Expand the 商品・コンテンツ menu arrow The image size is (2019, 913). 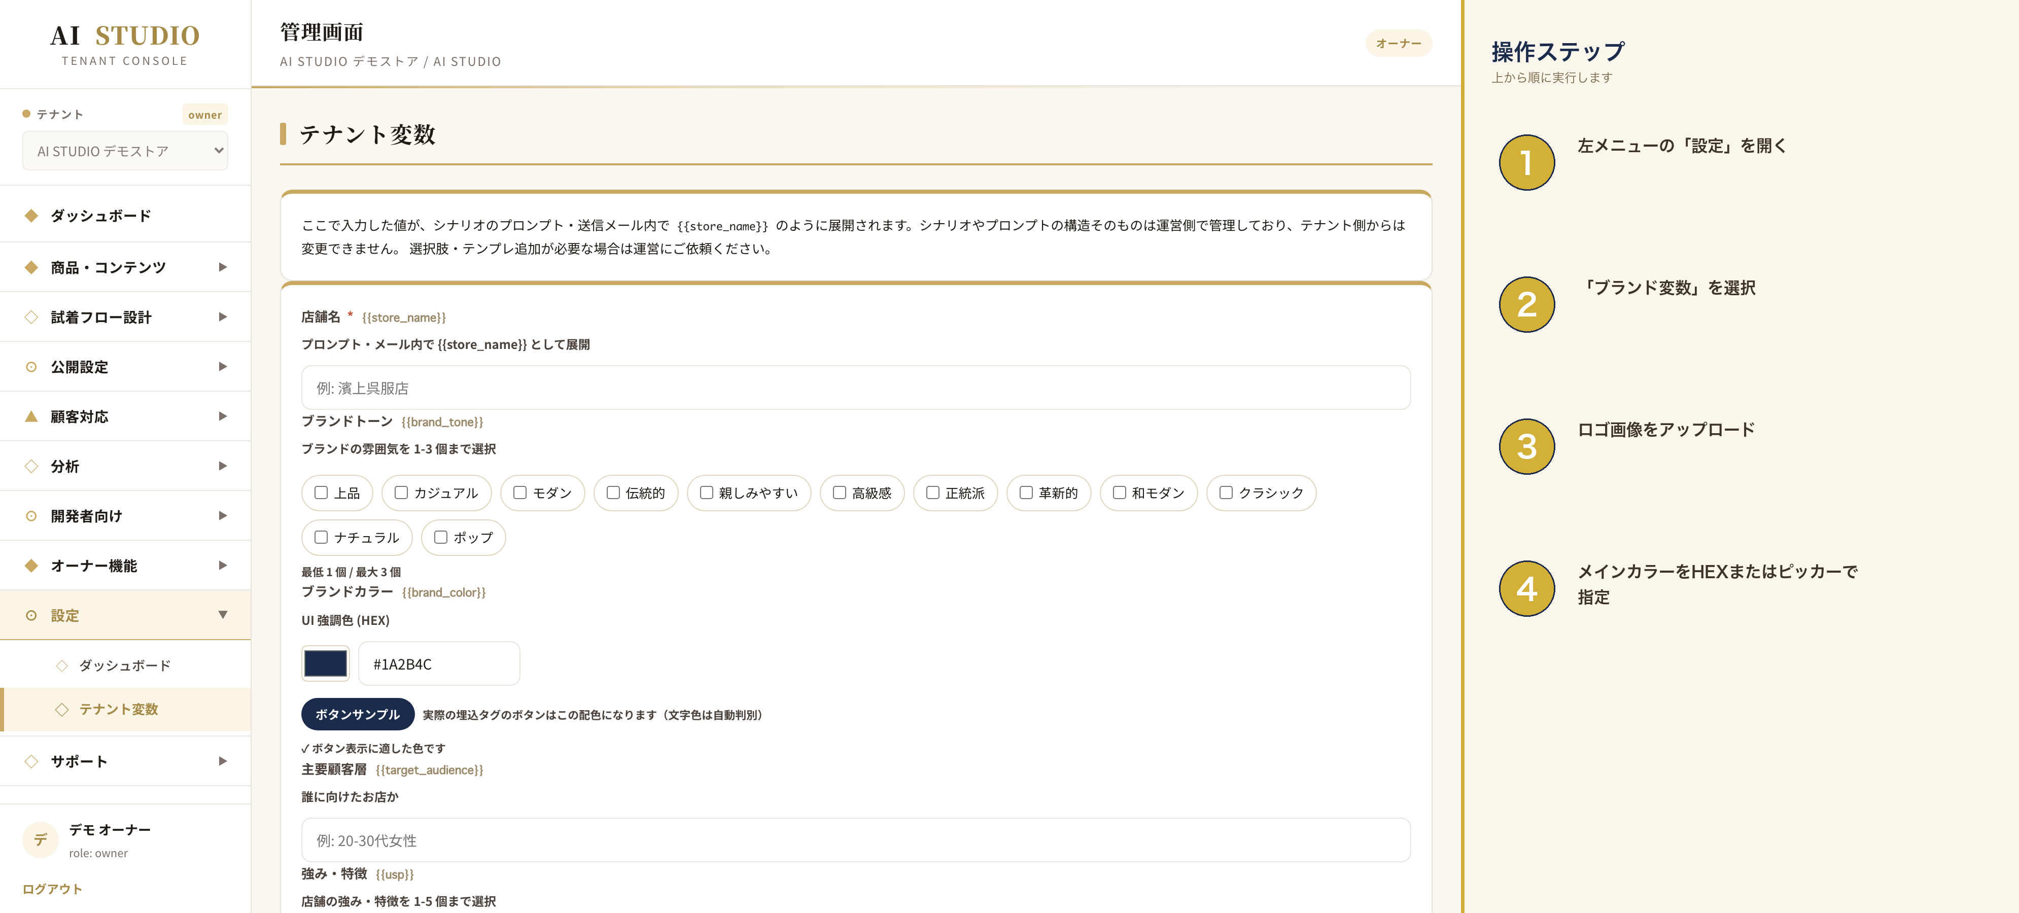(223, 267)
